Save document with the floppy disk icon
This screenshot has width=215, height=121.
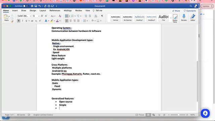click(x=36, y=6)
